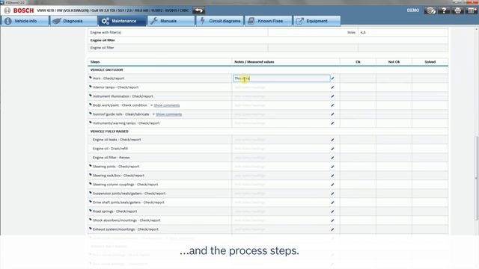Click 'VEHICLE FULLY RAISED' section heading
The height and width of the screenshot is (269, 479).
tap(109, 132)
